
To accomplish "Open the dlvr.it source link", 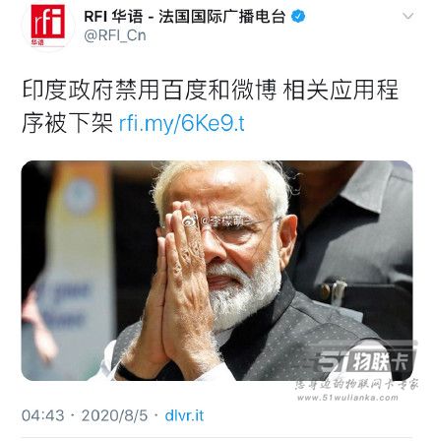I will click(184, 416).
